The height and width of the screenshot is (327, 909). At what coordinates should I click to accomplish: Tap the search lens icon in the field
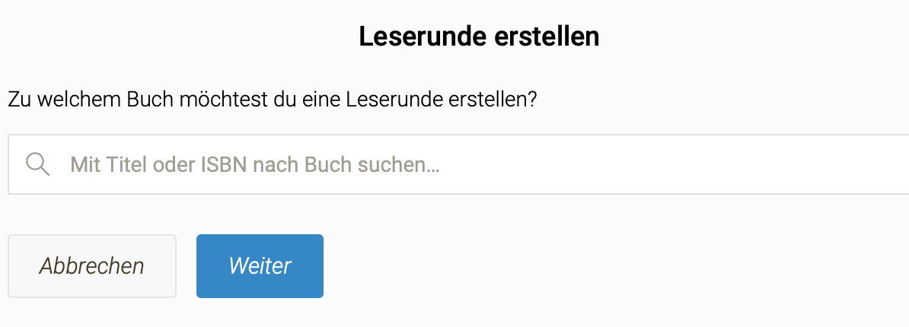click(x=37, y=164)
